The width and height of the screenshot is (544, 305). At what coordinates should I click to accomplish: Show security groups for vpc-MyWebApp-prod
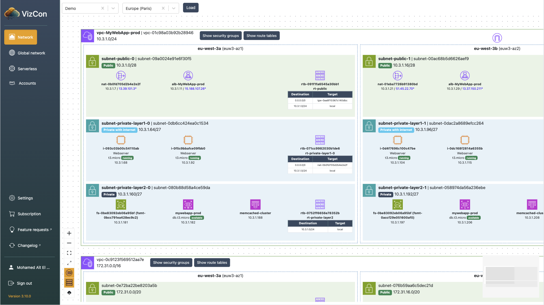point(220,36)
